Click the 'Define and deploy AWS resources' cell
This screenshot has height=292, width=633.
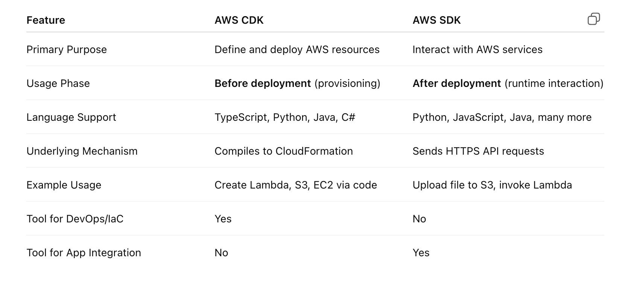[297, 50]
